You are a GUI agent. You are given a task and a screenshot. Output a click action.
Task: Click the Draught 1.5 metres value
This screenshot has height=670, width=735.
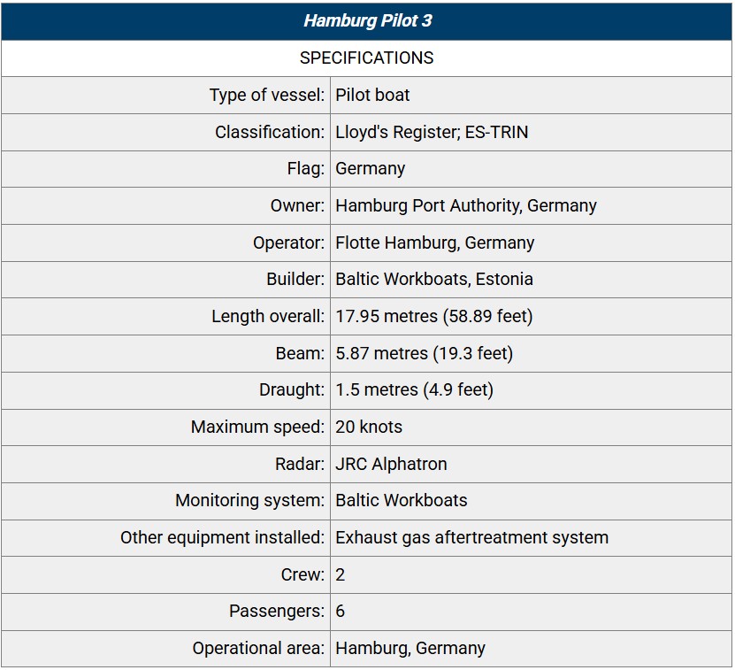pos(414,390)
